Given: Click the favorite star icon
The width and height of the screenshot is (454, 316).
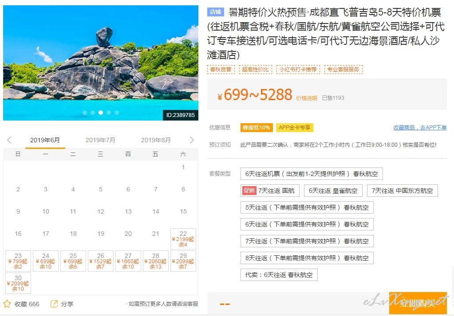Looking at the screenshot, I should point(7,304).
